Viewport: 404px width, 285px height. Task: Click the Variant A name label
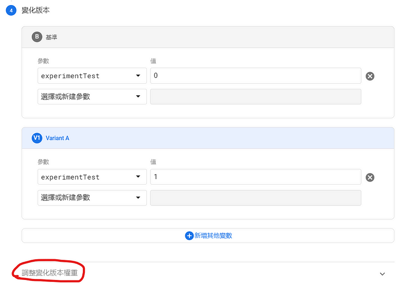coord(58,138)
